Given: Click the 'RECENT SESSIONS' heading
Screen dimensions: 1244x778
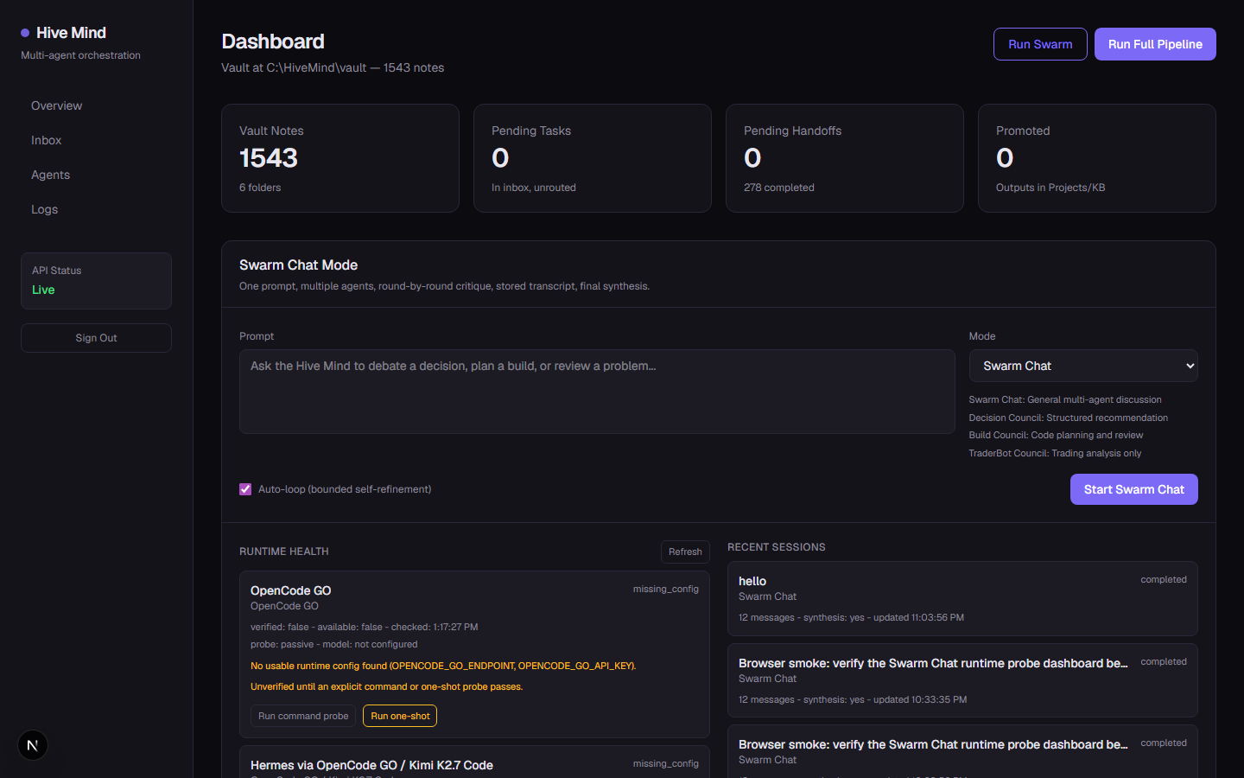Looking at the screenshot, I should coord(777,547).
